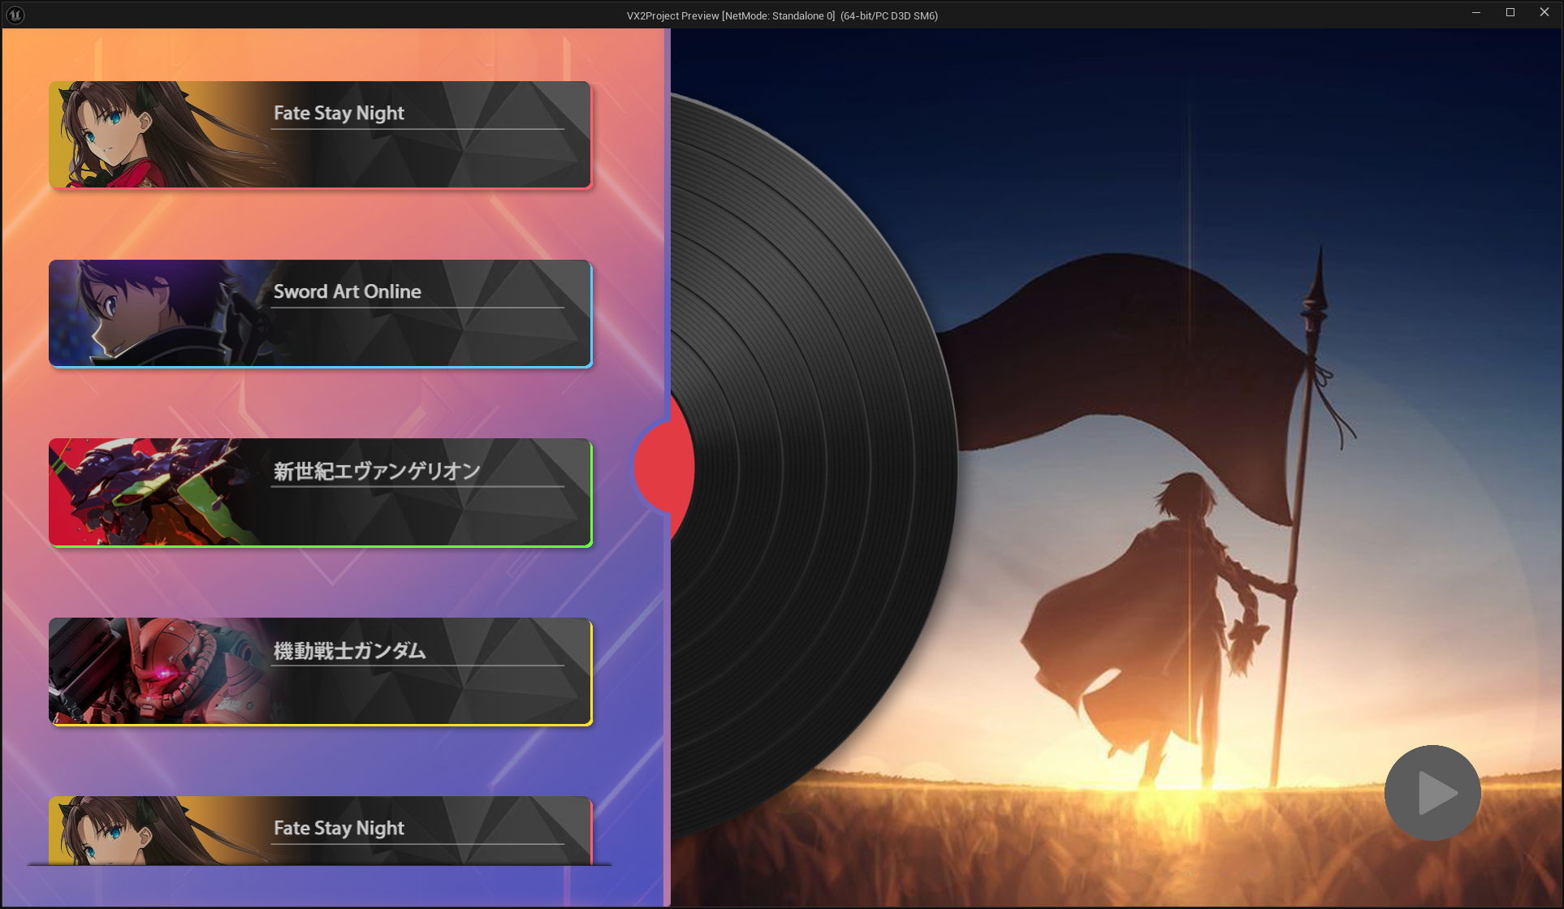Open the 機動戦士ガンダム title
Image resolution: width=1564 pixels, height=909 pixels.
click(349, 650)
